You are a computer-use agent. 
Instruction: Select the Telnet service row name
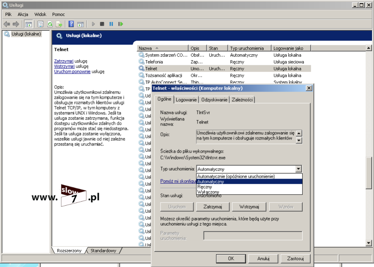point(151,69)
